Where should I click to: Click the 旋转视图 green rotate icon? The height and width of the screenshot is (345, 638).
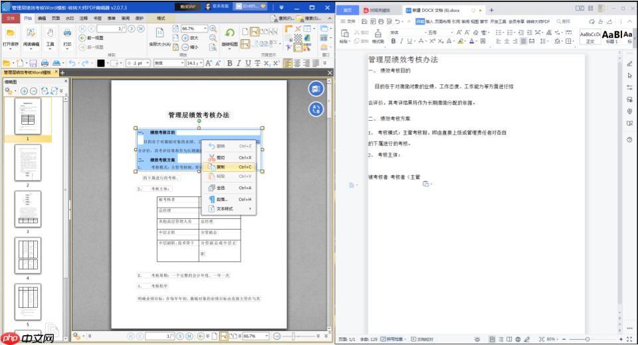[x=230, y=33]
